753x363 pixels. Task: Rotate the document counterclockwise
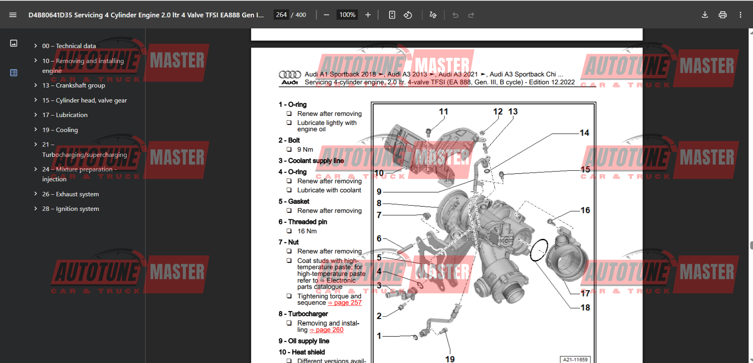coord(408,15)
